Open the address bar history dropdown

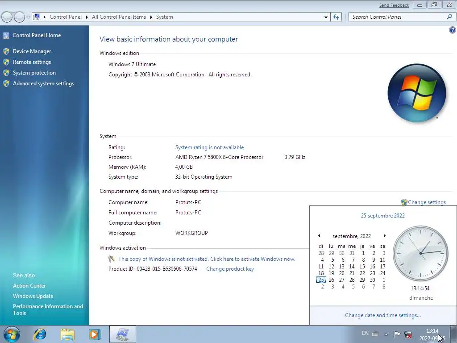[x=326, y=17]
